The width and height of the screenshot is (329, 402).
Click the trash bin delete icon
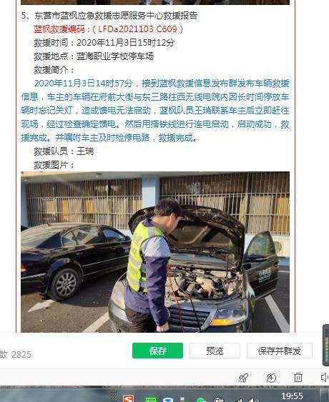tap(298, 378)
